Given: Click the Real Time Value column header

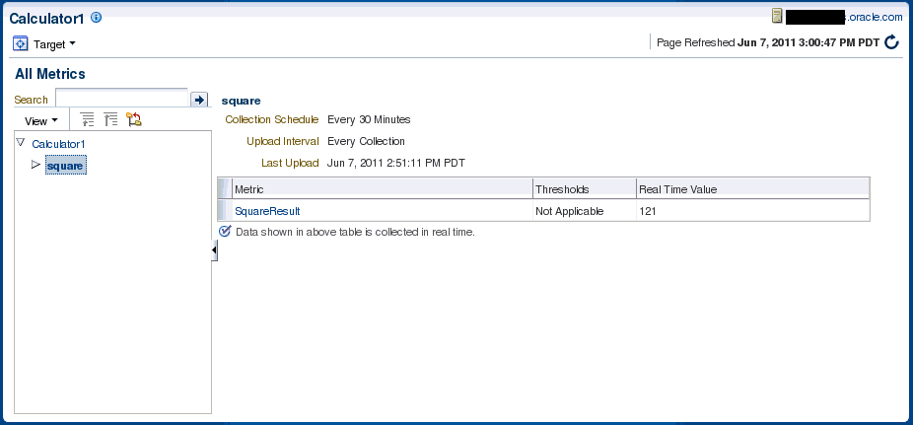Looking at the screenshot, I should coord(753,189).
